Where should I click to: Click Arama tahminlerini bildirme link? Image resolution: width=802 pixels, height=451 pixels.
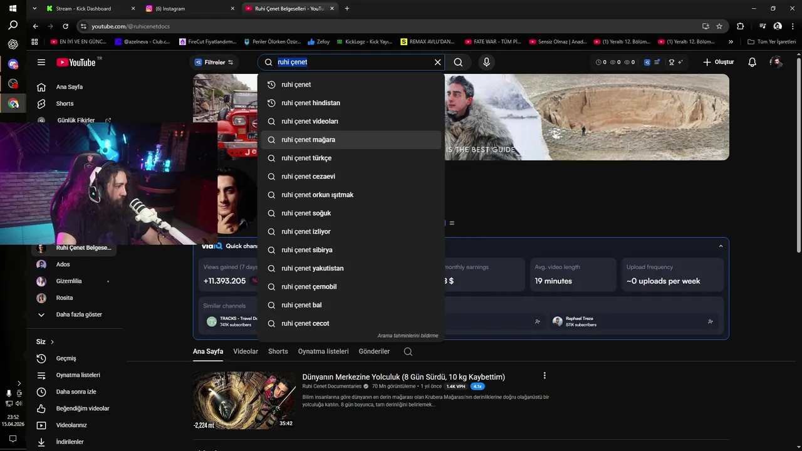[408, 336]
